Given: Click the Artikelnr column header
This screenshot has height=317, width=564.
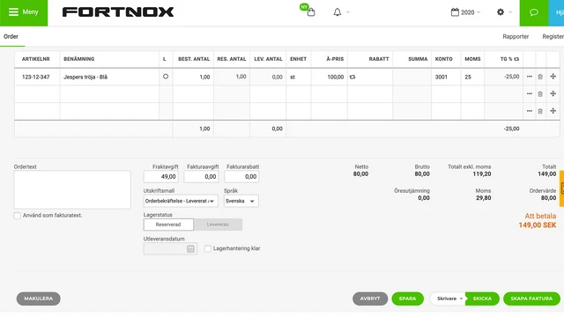Looking at the screenshot, I should coord(35,59).
